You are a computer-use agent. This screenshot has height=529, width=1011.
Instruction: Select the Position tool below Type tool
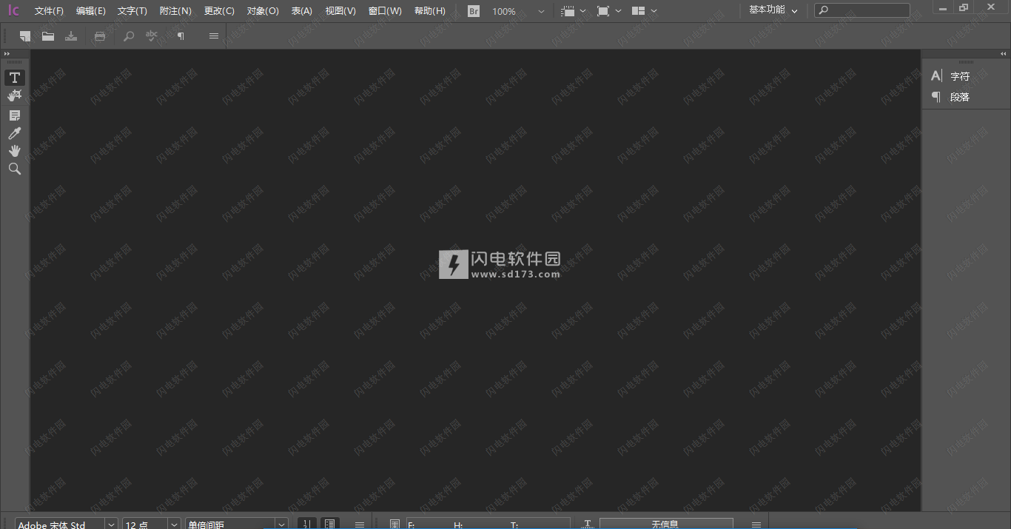tap(15, 96)
